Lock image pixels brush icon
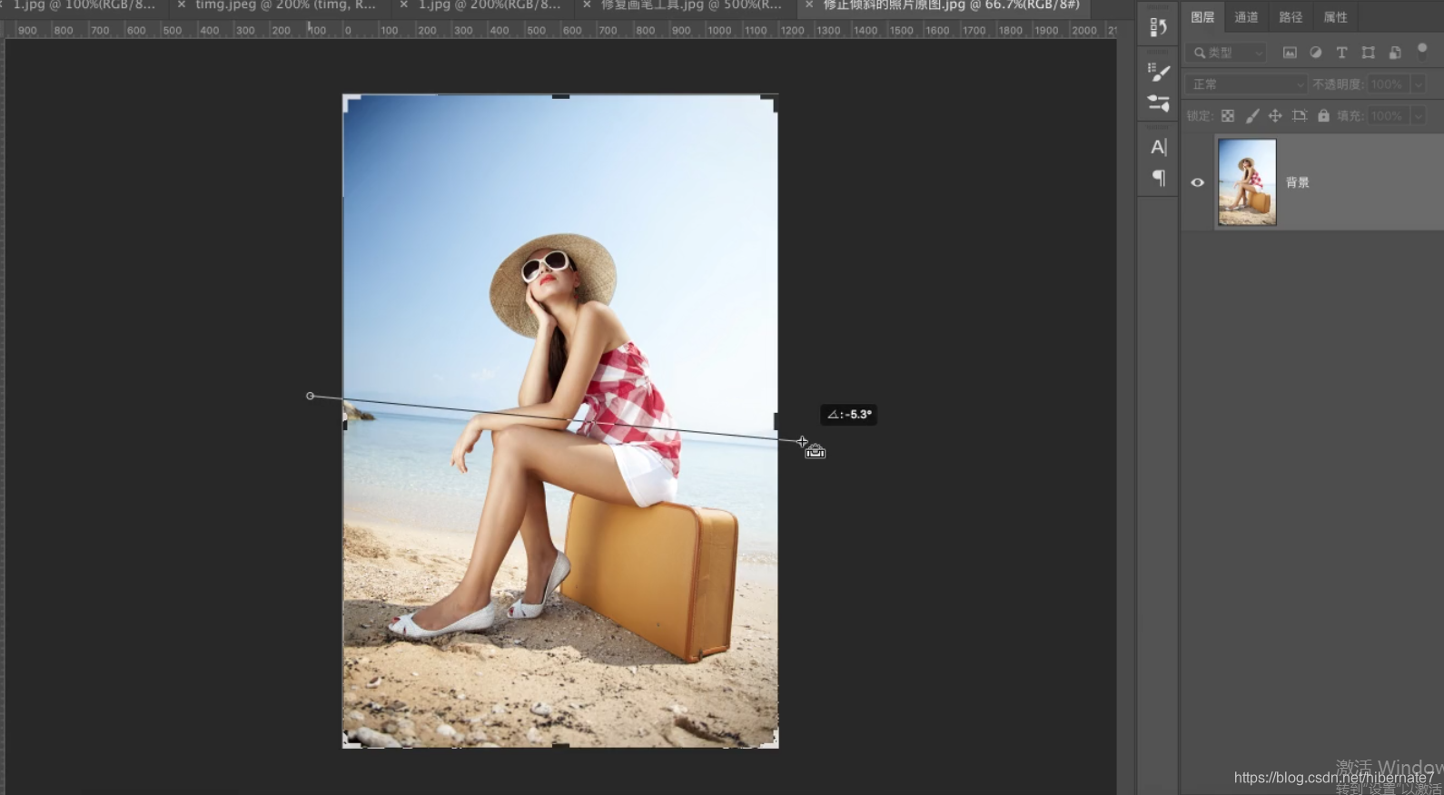This screenshot has height=795, width=1444. click(1252, 115)
